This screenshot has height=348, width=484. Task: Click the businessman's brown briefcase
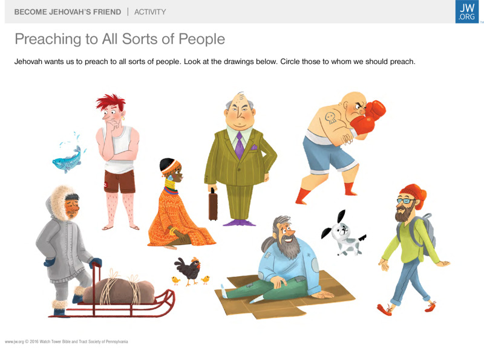(213, 204)
